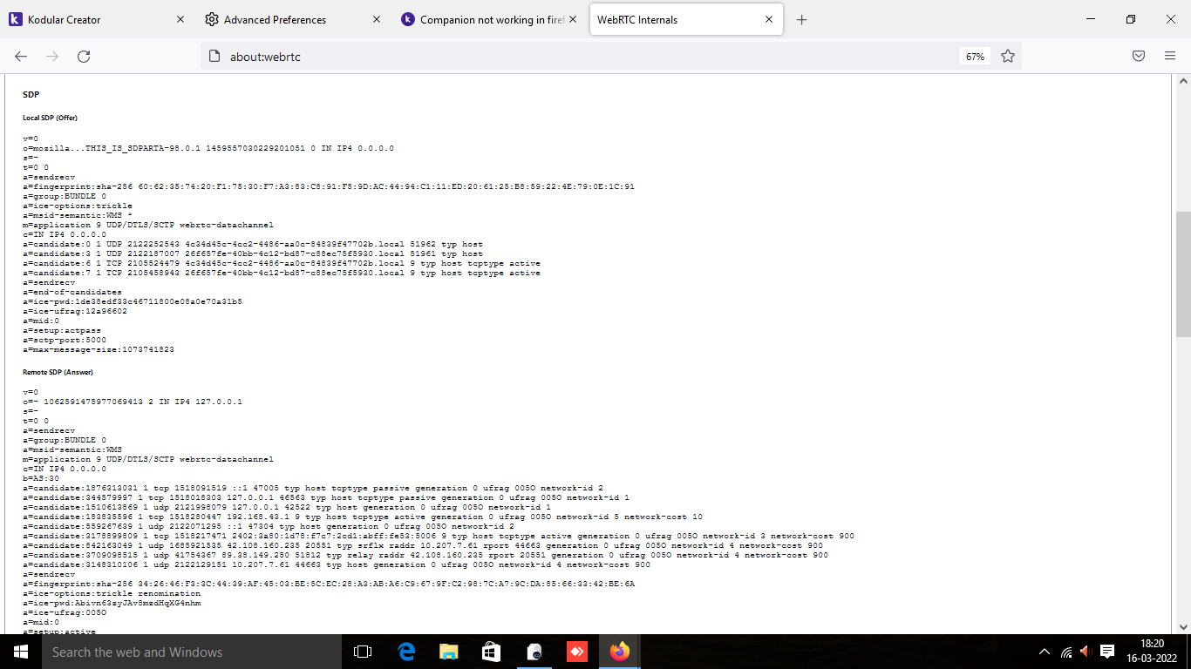Click the Search the web and Windows box
This screenshot has height=669, width=1191.
192,652
